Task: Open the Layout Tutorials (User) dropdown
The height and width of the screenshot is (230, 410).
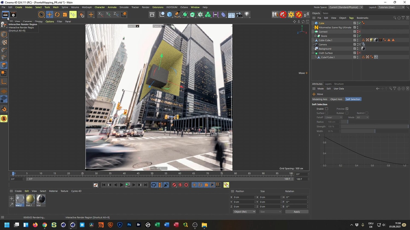Action: pyautogui.click(x=391, y=7)
